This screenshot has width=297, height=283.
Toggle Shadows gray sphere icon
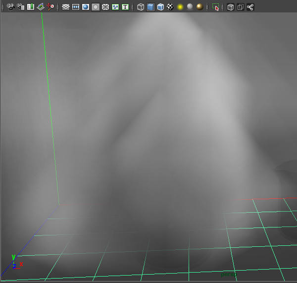(x=190, y=7)
